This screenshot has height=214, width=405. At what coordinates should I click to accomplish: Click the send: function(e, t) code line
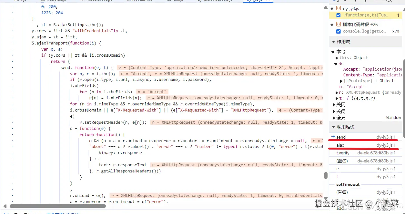click(x=86, y=68)
